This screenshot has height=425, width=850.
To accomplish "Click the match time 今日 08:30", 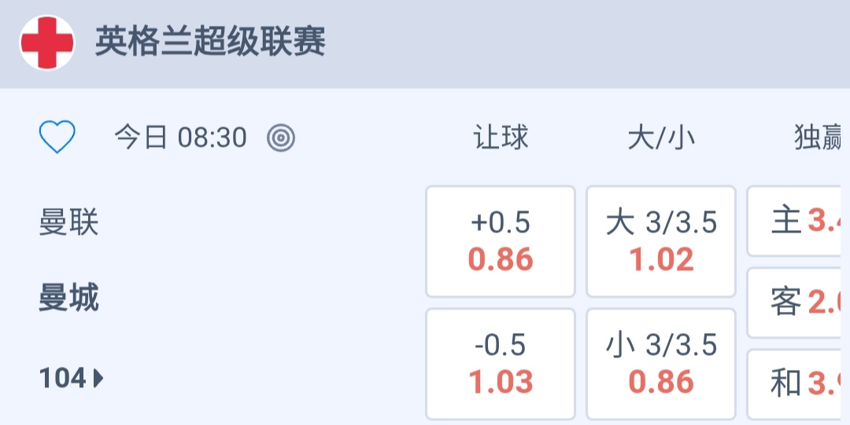I will tap(180, 138).
